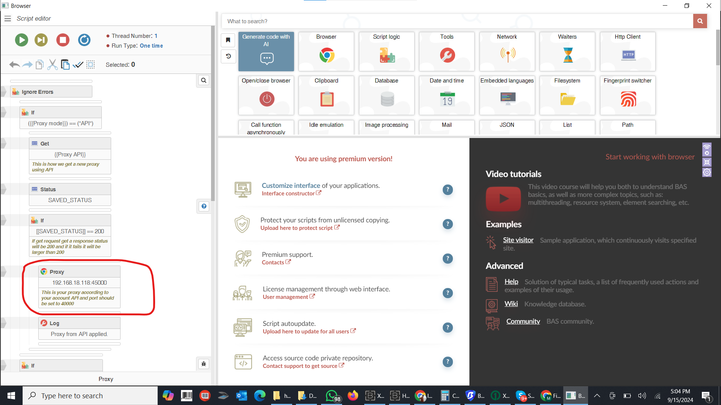Viewport: 721px width, 405px height.
Task: Select the Generate code with AI tile
Action: 266,51
